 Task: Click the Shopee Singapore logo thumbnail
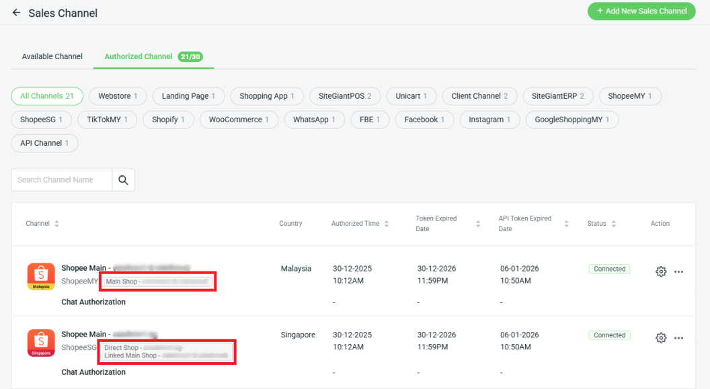(x=41, y=343)
